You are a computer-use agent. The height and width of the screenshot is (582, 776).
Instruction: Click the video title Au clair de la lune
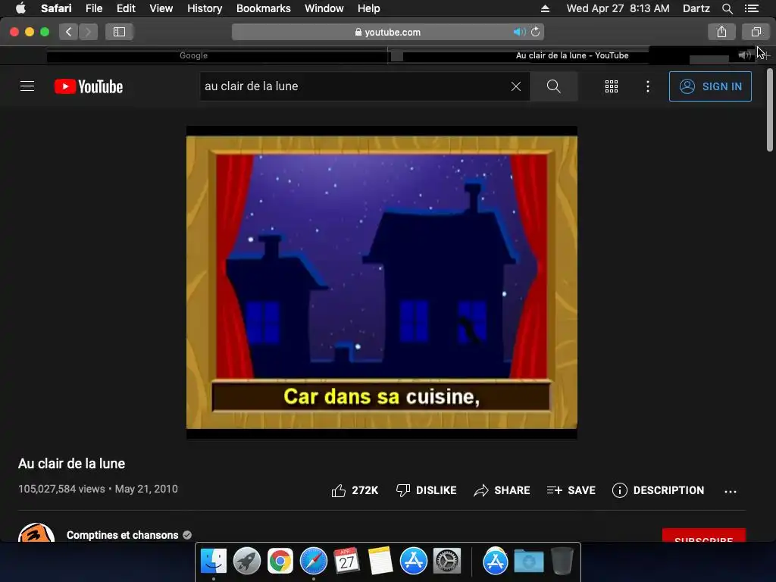click(x=71, y=464)
